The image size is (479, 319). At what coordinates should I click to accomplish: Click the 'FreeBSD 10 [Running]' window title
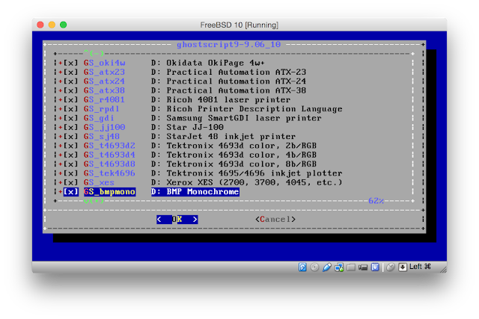[x=239, y=25]
